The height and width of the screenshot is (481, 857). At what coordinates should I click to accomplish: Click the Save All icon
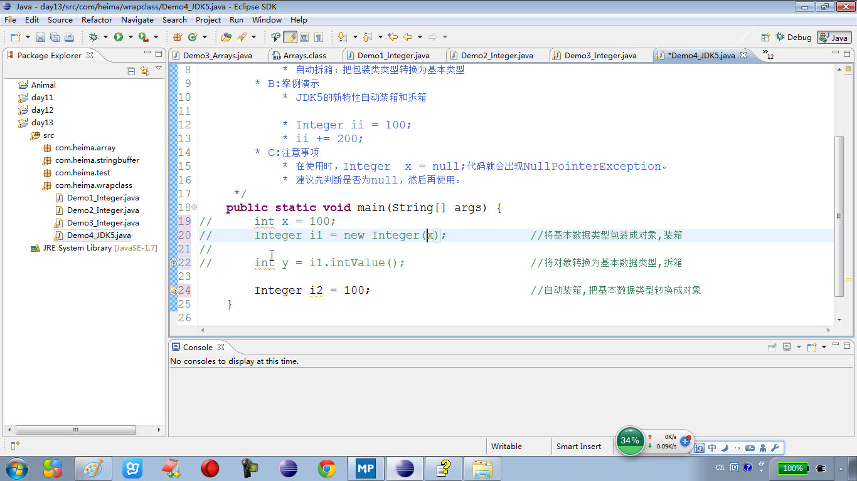click(x=55, y=38)
